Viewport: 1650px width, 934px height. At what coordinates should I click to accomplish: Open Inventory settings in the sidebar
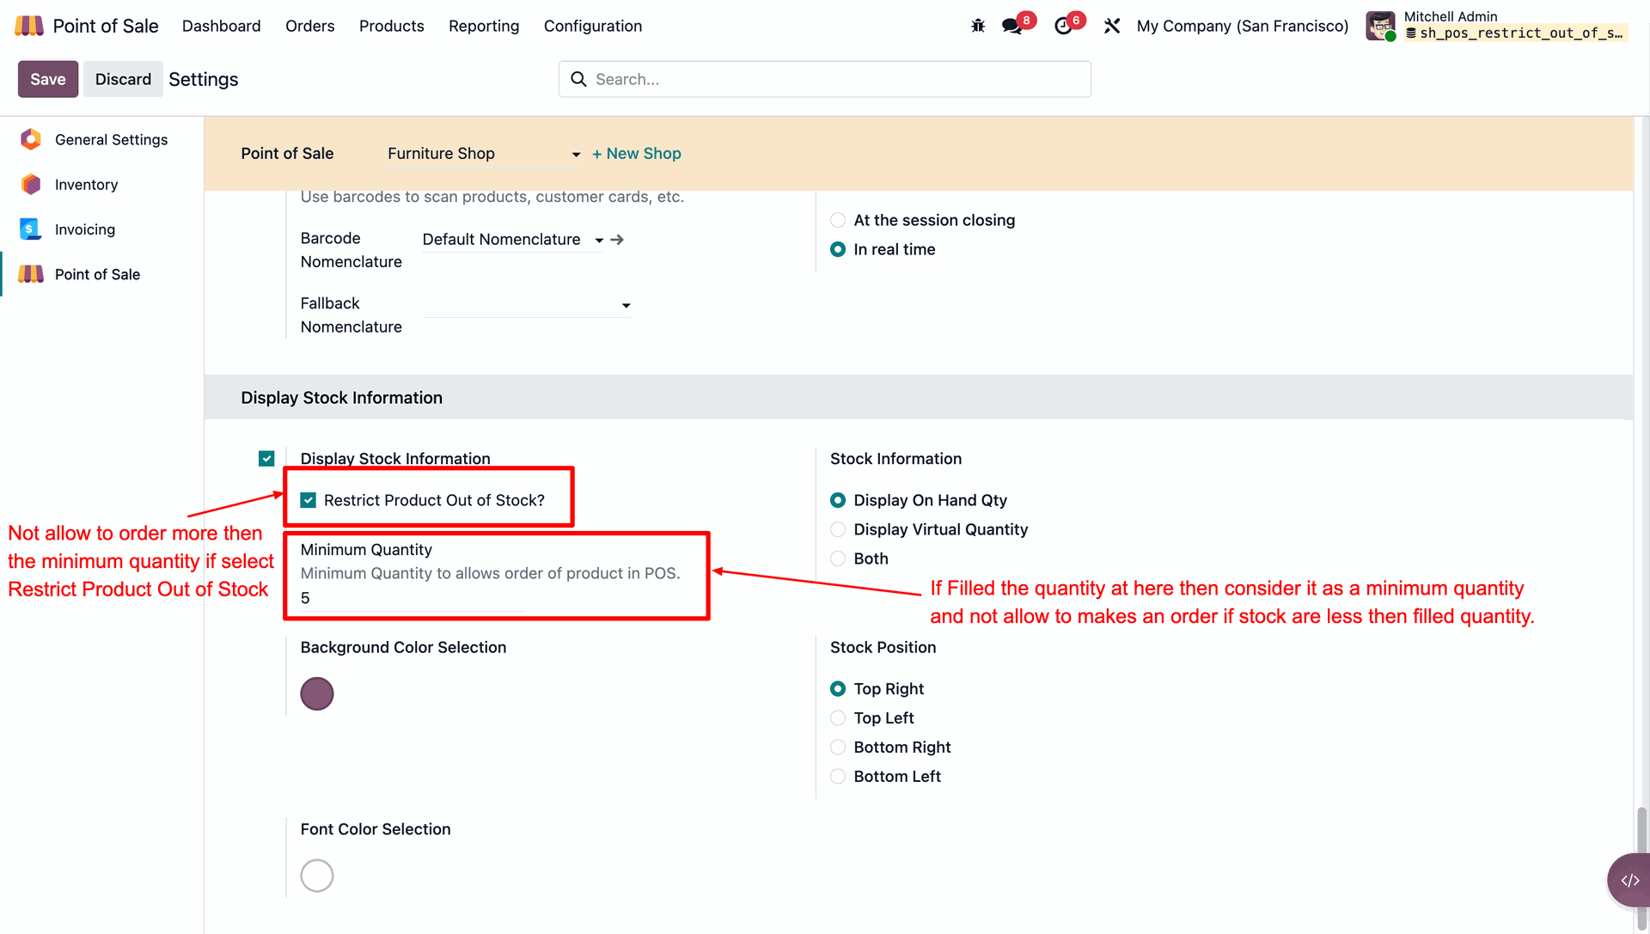(x=86, y=185)
